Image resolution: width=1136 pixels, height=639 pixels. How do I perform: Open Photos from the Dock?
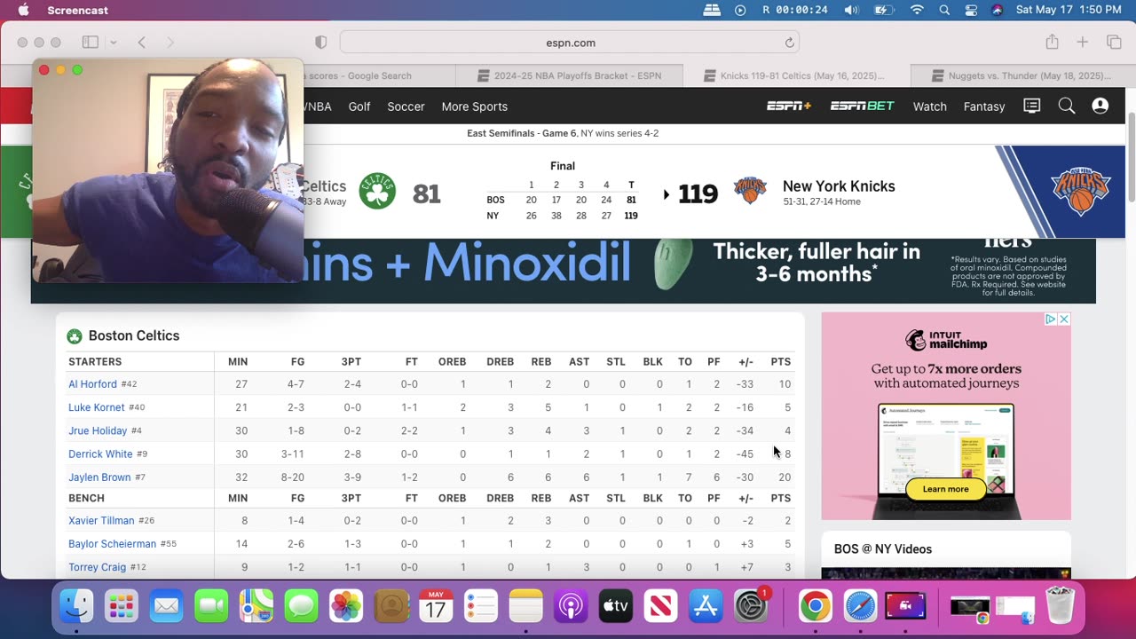click(346, 607)
